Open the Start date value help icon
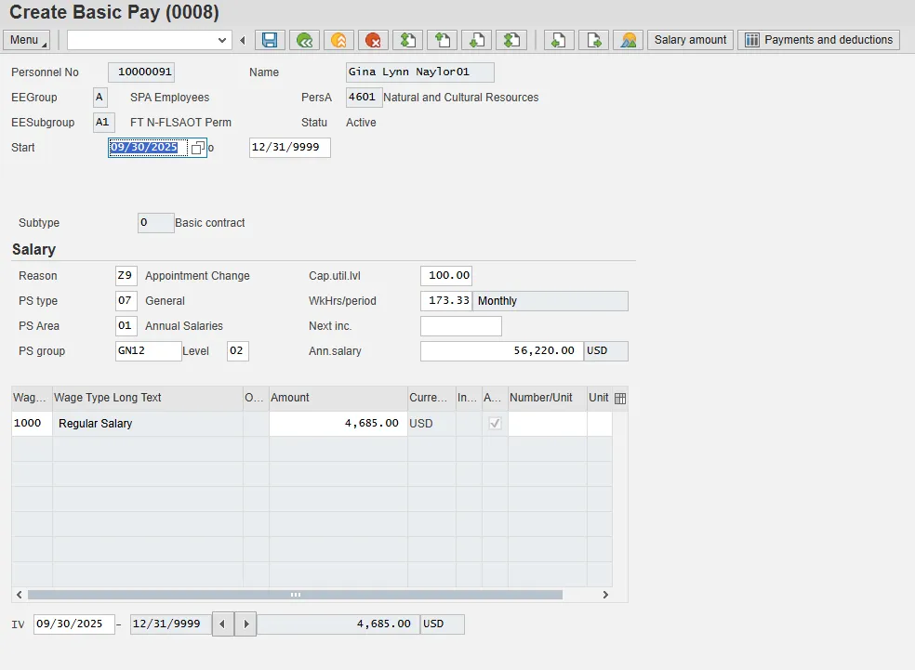915x670 pixels. pos(197,148)
